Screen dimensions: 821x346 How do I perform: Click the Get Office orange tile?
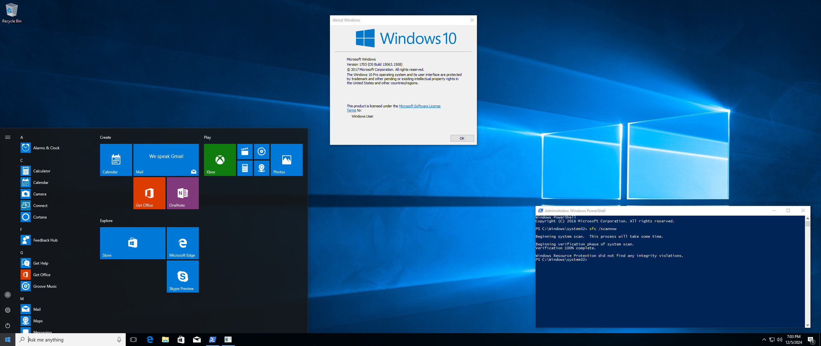click(x=149, y=193)
